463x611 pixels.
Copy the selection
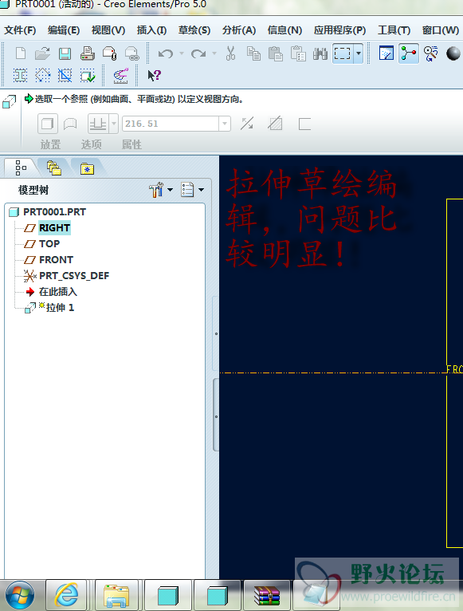253,53
